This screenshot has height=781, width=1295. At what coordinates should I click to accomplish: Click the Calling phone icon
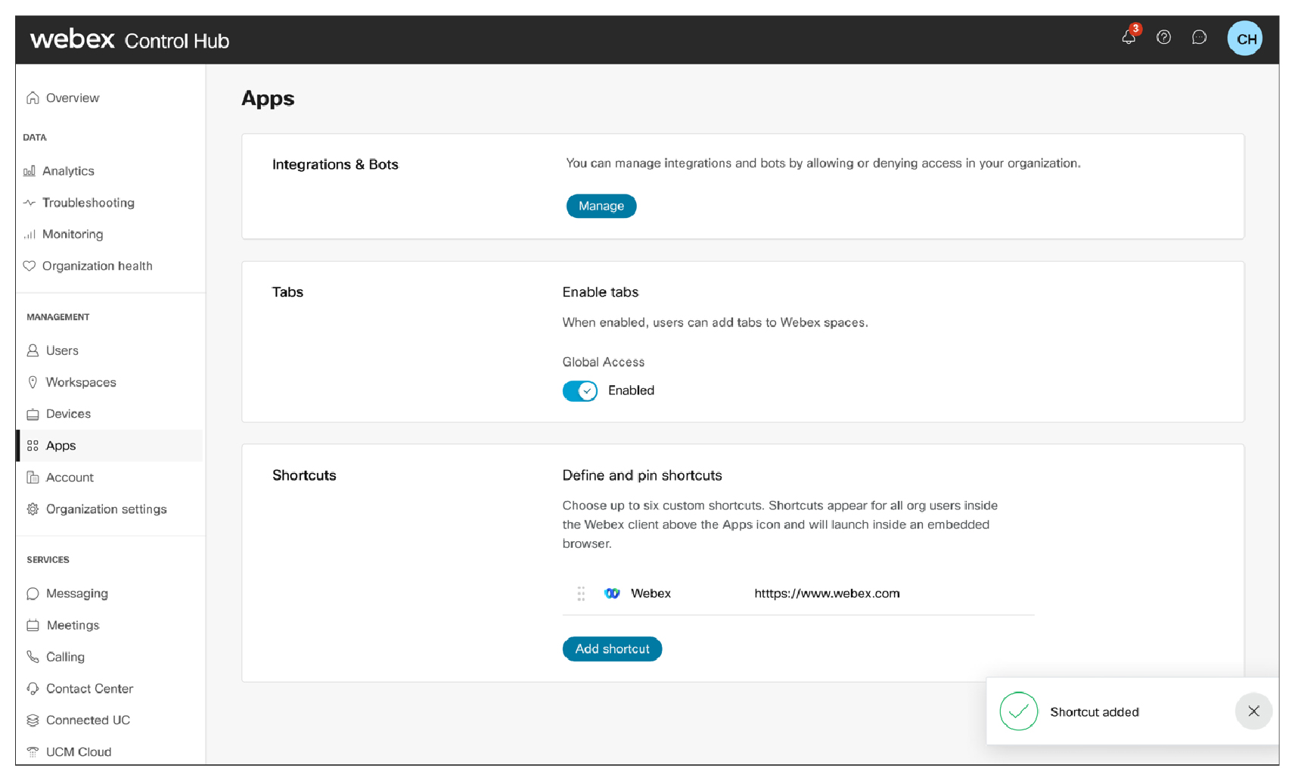click(x=33, y=656)
